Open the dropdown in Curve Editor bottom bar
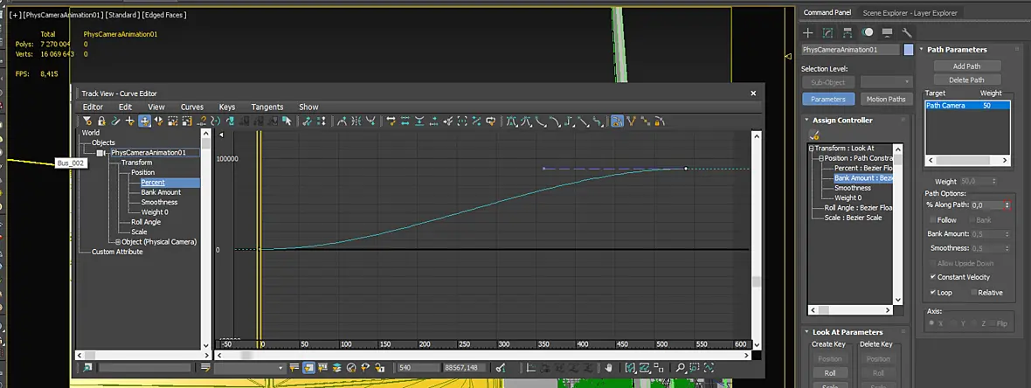 coord(280,368)
